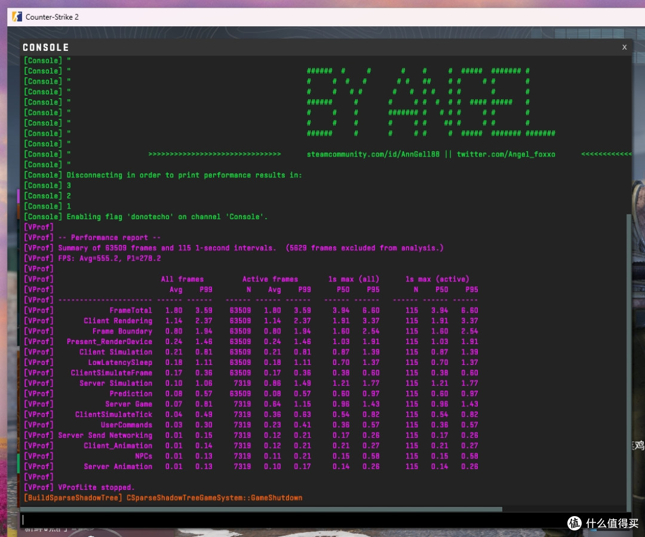The image size is (645, 537).
Task: Click the Counter-Strike 2 title bar icon
Action: pyautogui.click(x=17, y=17)
